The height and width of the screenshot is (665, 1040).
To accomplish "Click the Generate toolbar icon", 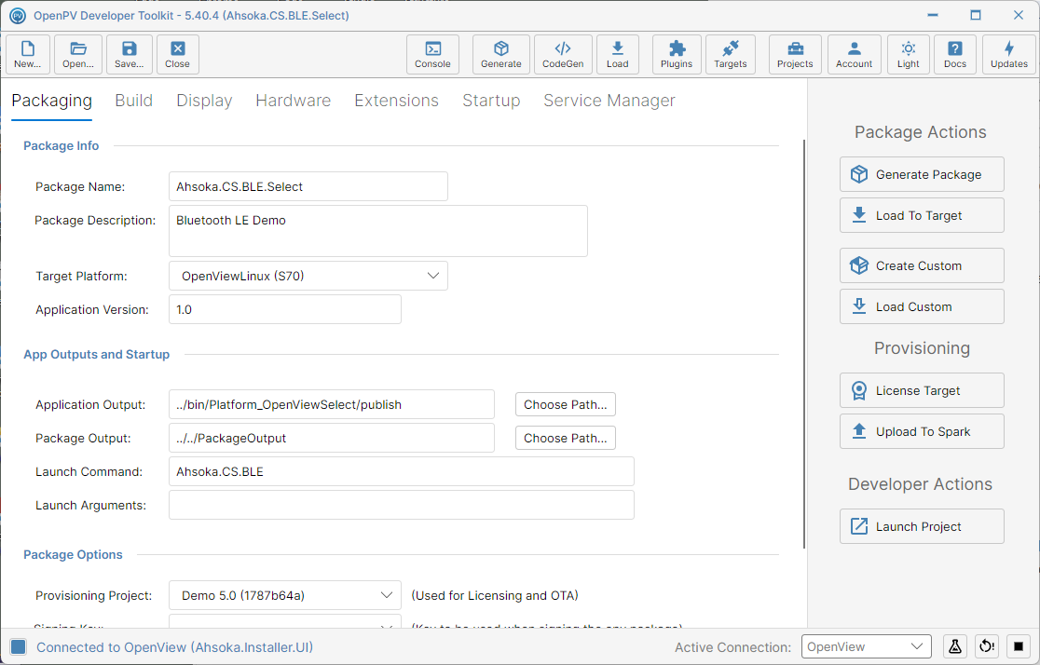I will coord(501,54).
